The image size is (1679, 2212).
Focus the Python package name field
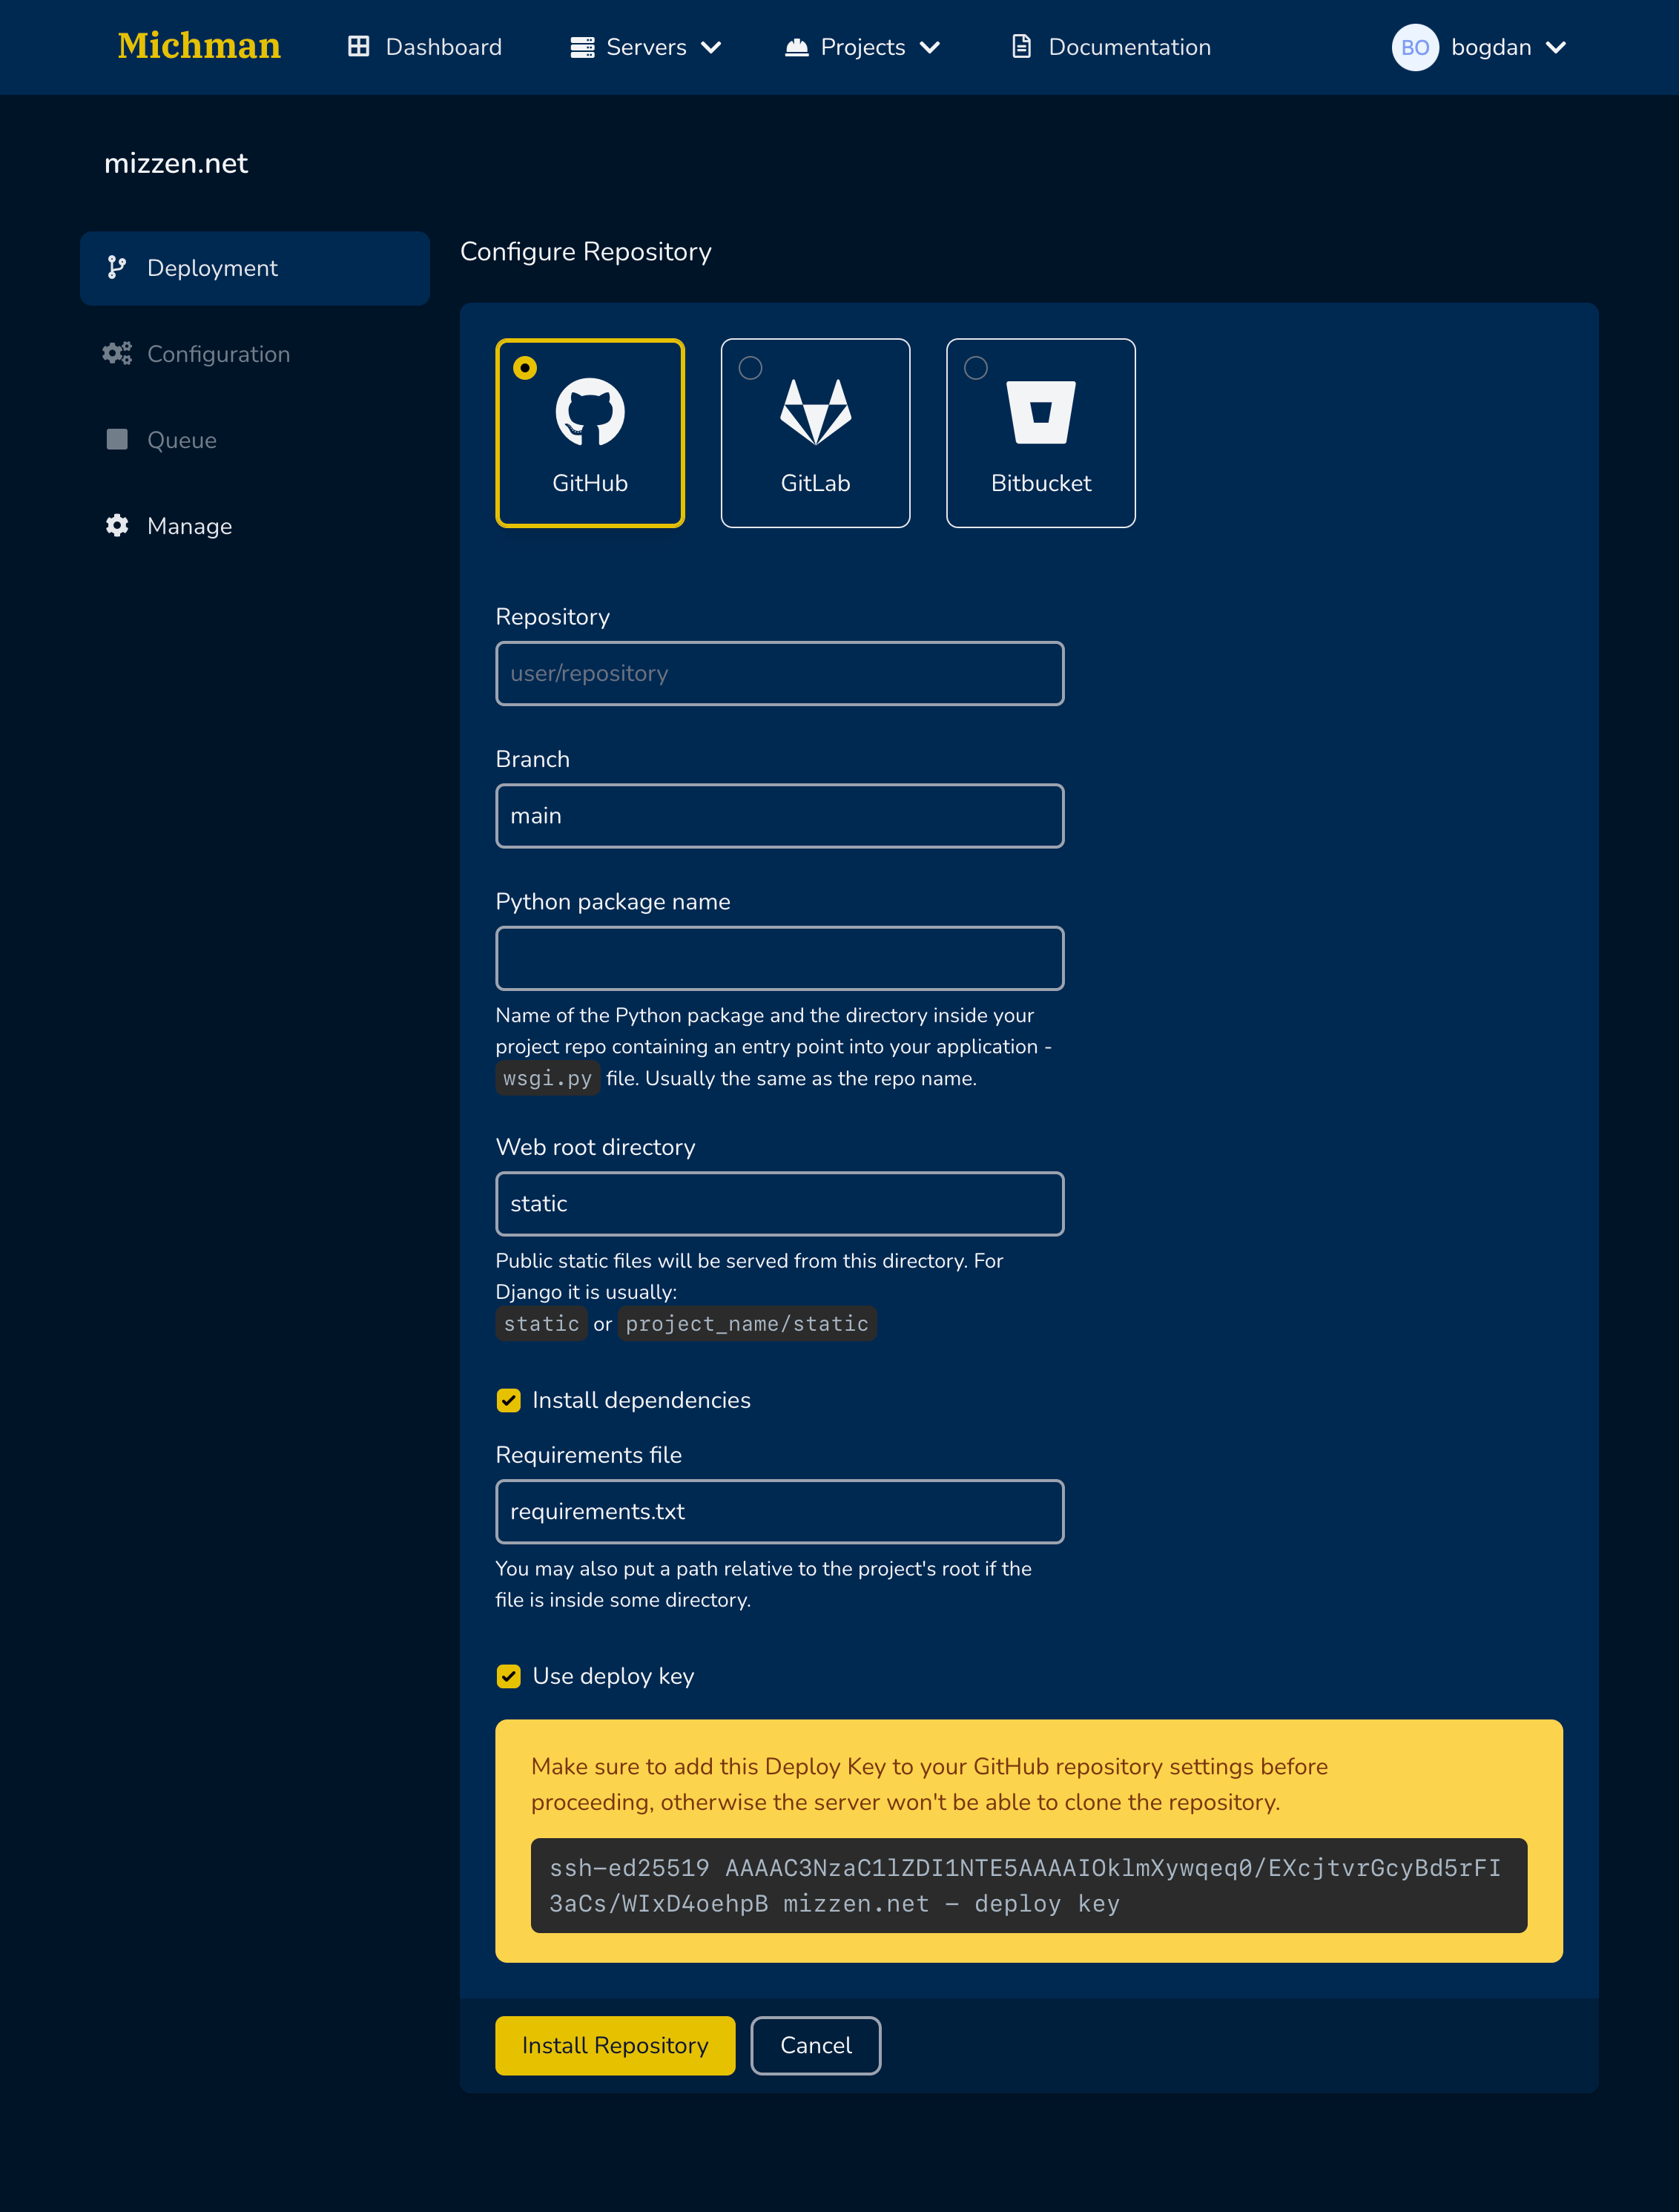click(x=779, y=958)
